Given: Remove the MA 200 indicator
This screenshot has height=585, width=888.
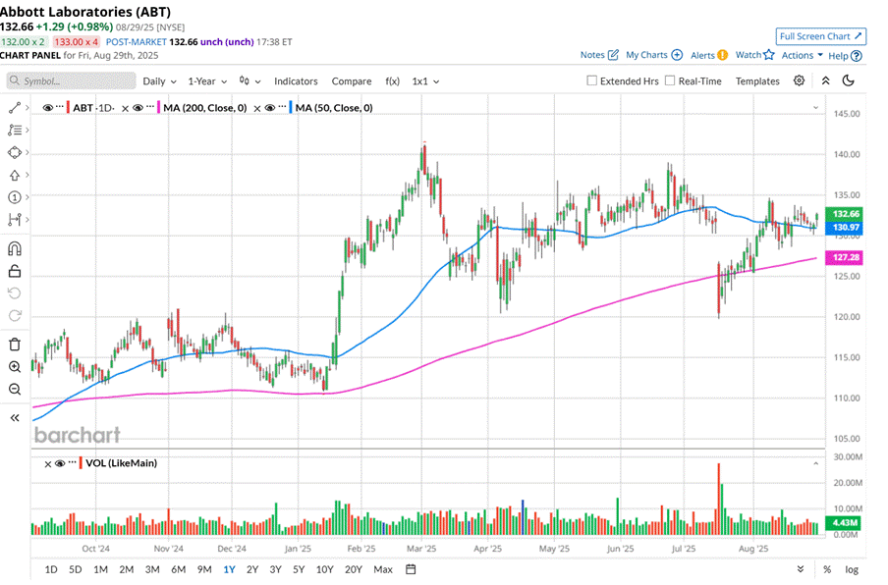Looking at the screenshot, I should coord(125,108).
